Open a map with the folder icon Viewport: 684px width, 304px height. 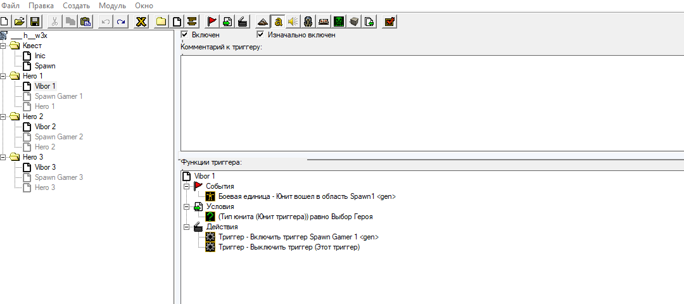[x=19, y=21]
